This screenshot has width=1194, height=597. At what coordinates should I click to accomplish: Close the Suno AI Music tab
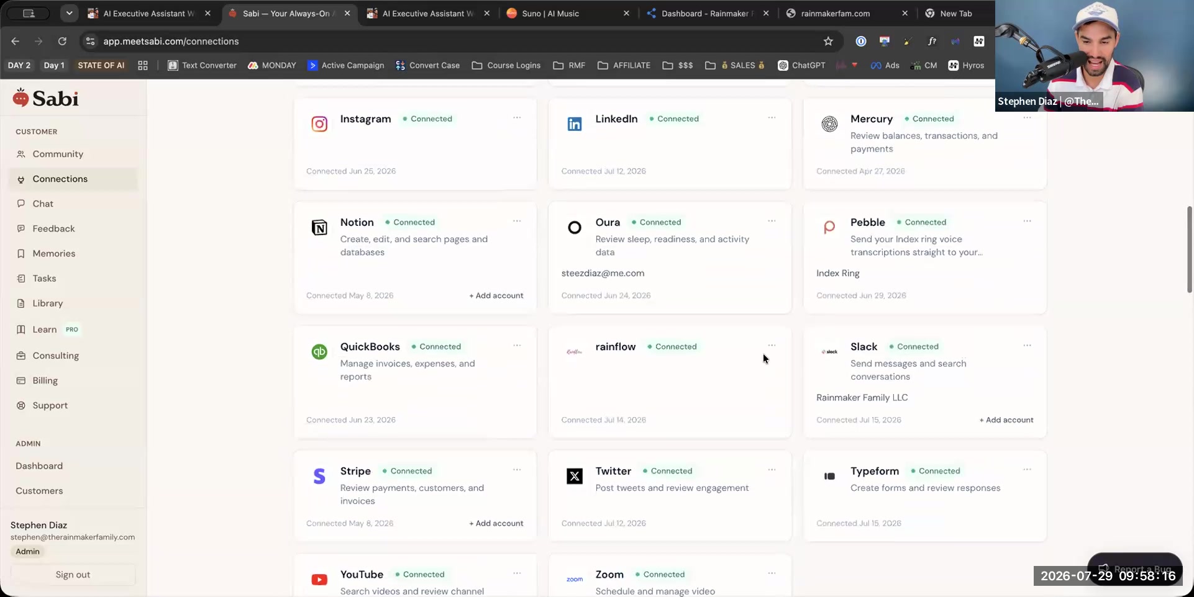coord(626,13)
